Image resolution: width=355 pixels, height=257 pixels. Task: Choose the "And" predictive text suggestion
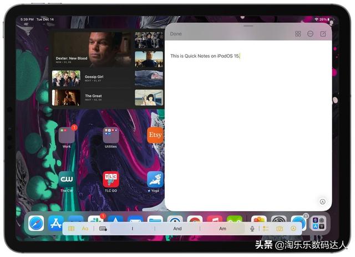click(177, 228)
